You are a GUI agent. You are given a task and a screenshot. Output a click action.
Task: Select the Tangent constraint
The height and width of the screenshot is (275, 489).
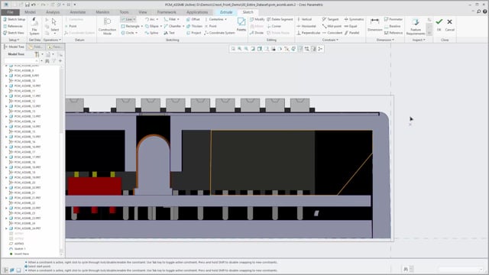point(331,19)
